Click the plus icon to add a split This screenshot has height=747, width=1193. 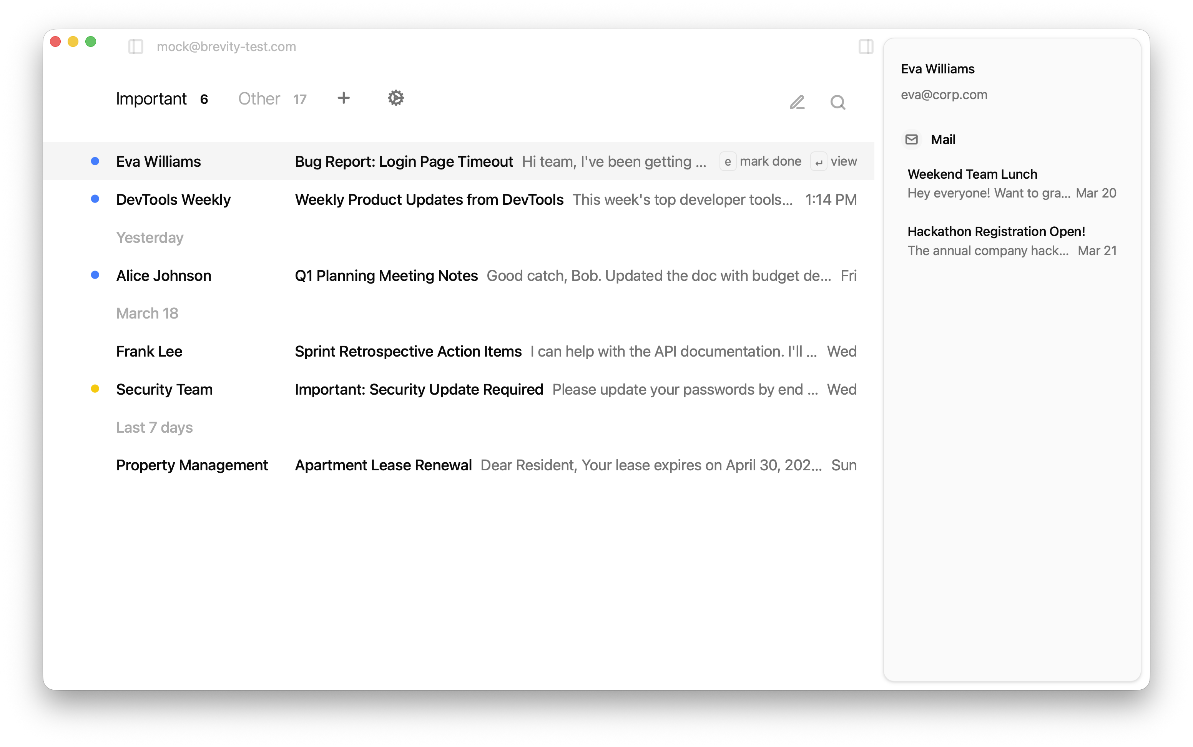click(344, 98)
